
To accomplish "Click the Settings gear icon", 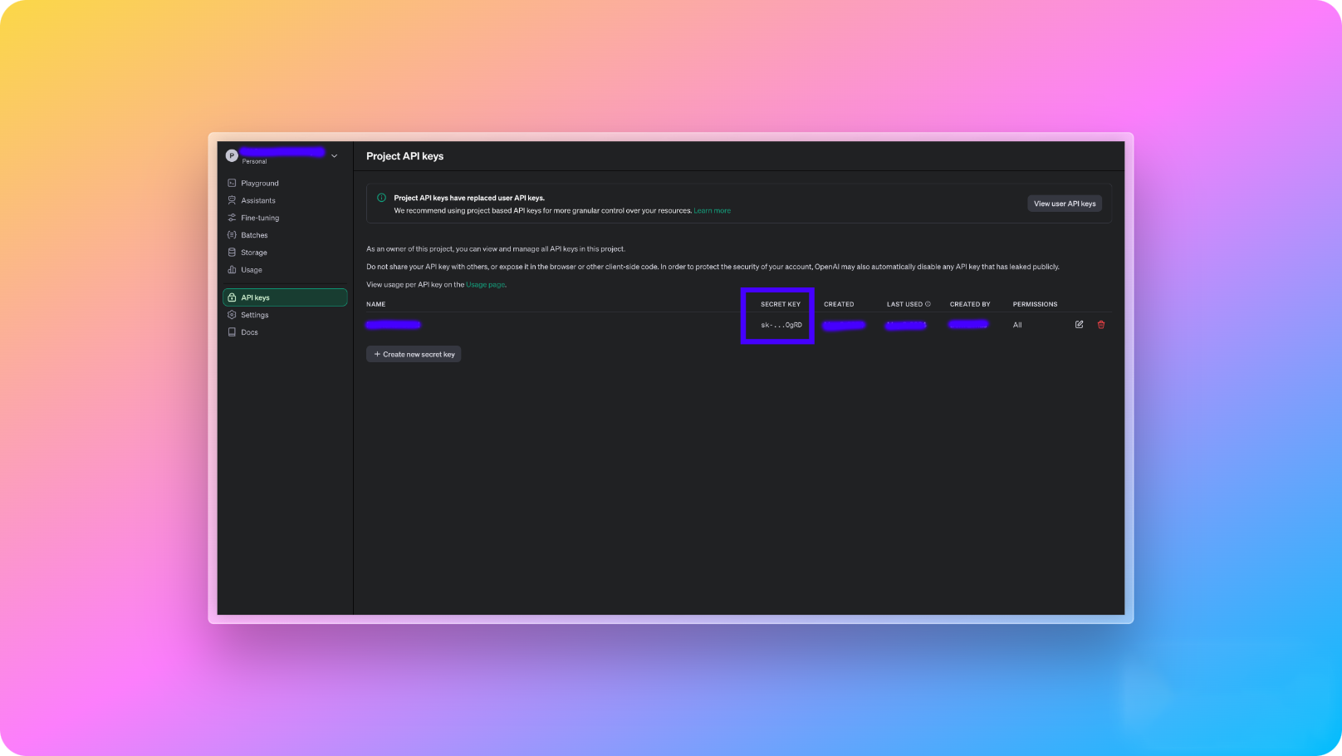I will click(232, 315).
